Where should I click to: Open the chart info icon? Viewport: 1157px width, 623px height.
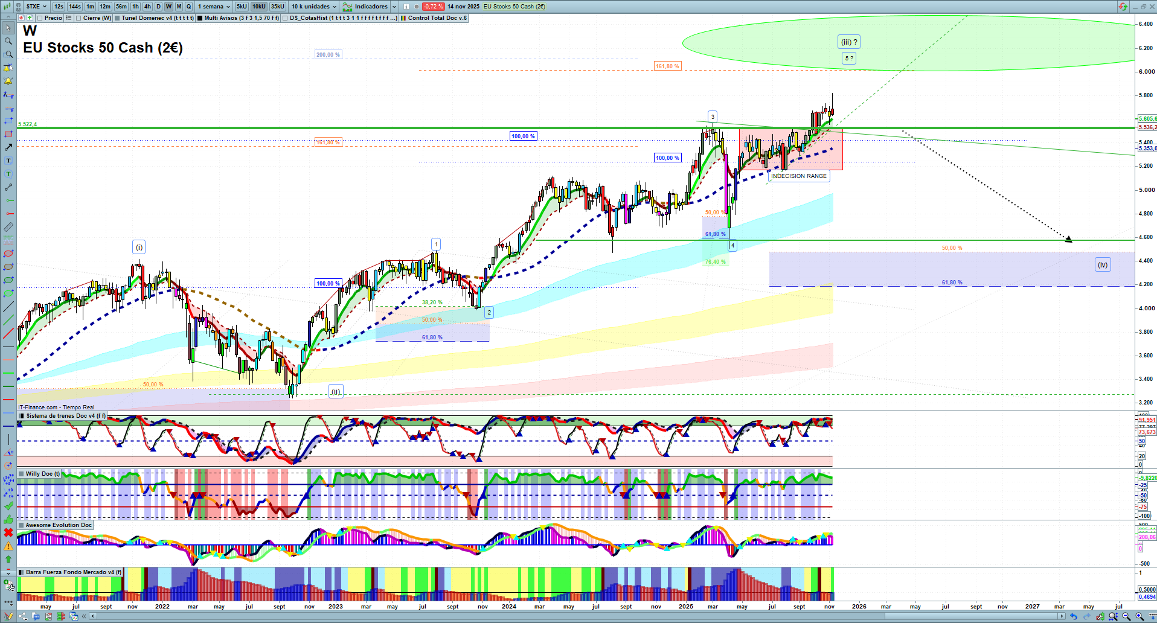pyautogui.click(x=406, y=7)
